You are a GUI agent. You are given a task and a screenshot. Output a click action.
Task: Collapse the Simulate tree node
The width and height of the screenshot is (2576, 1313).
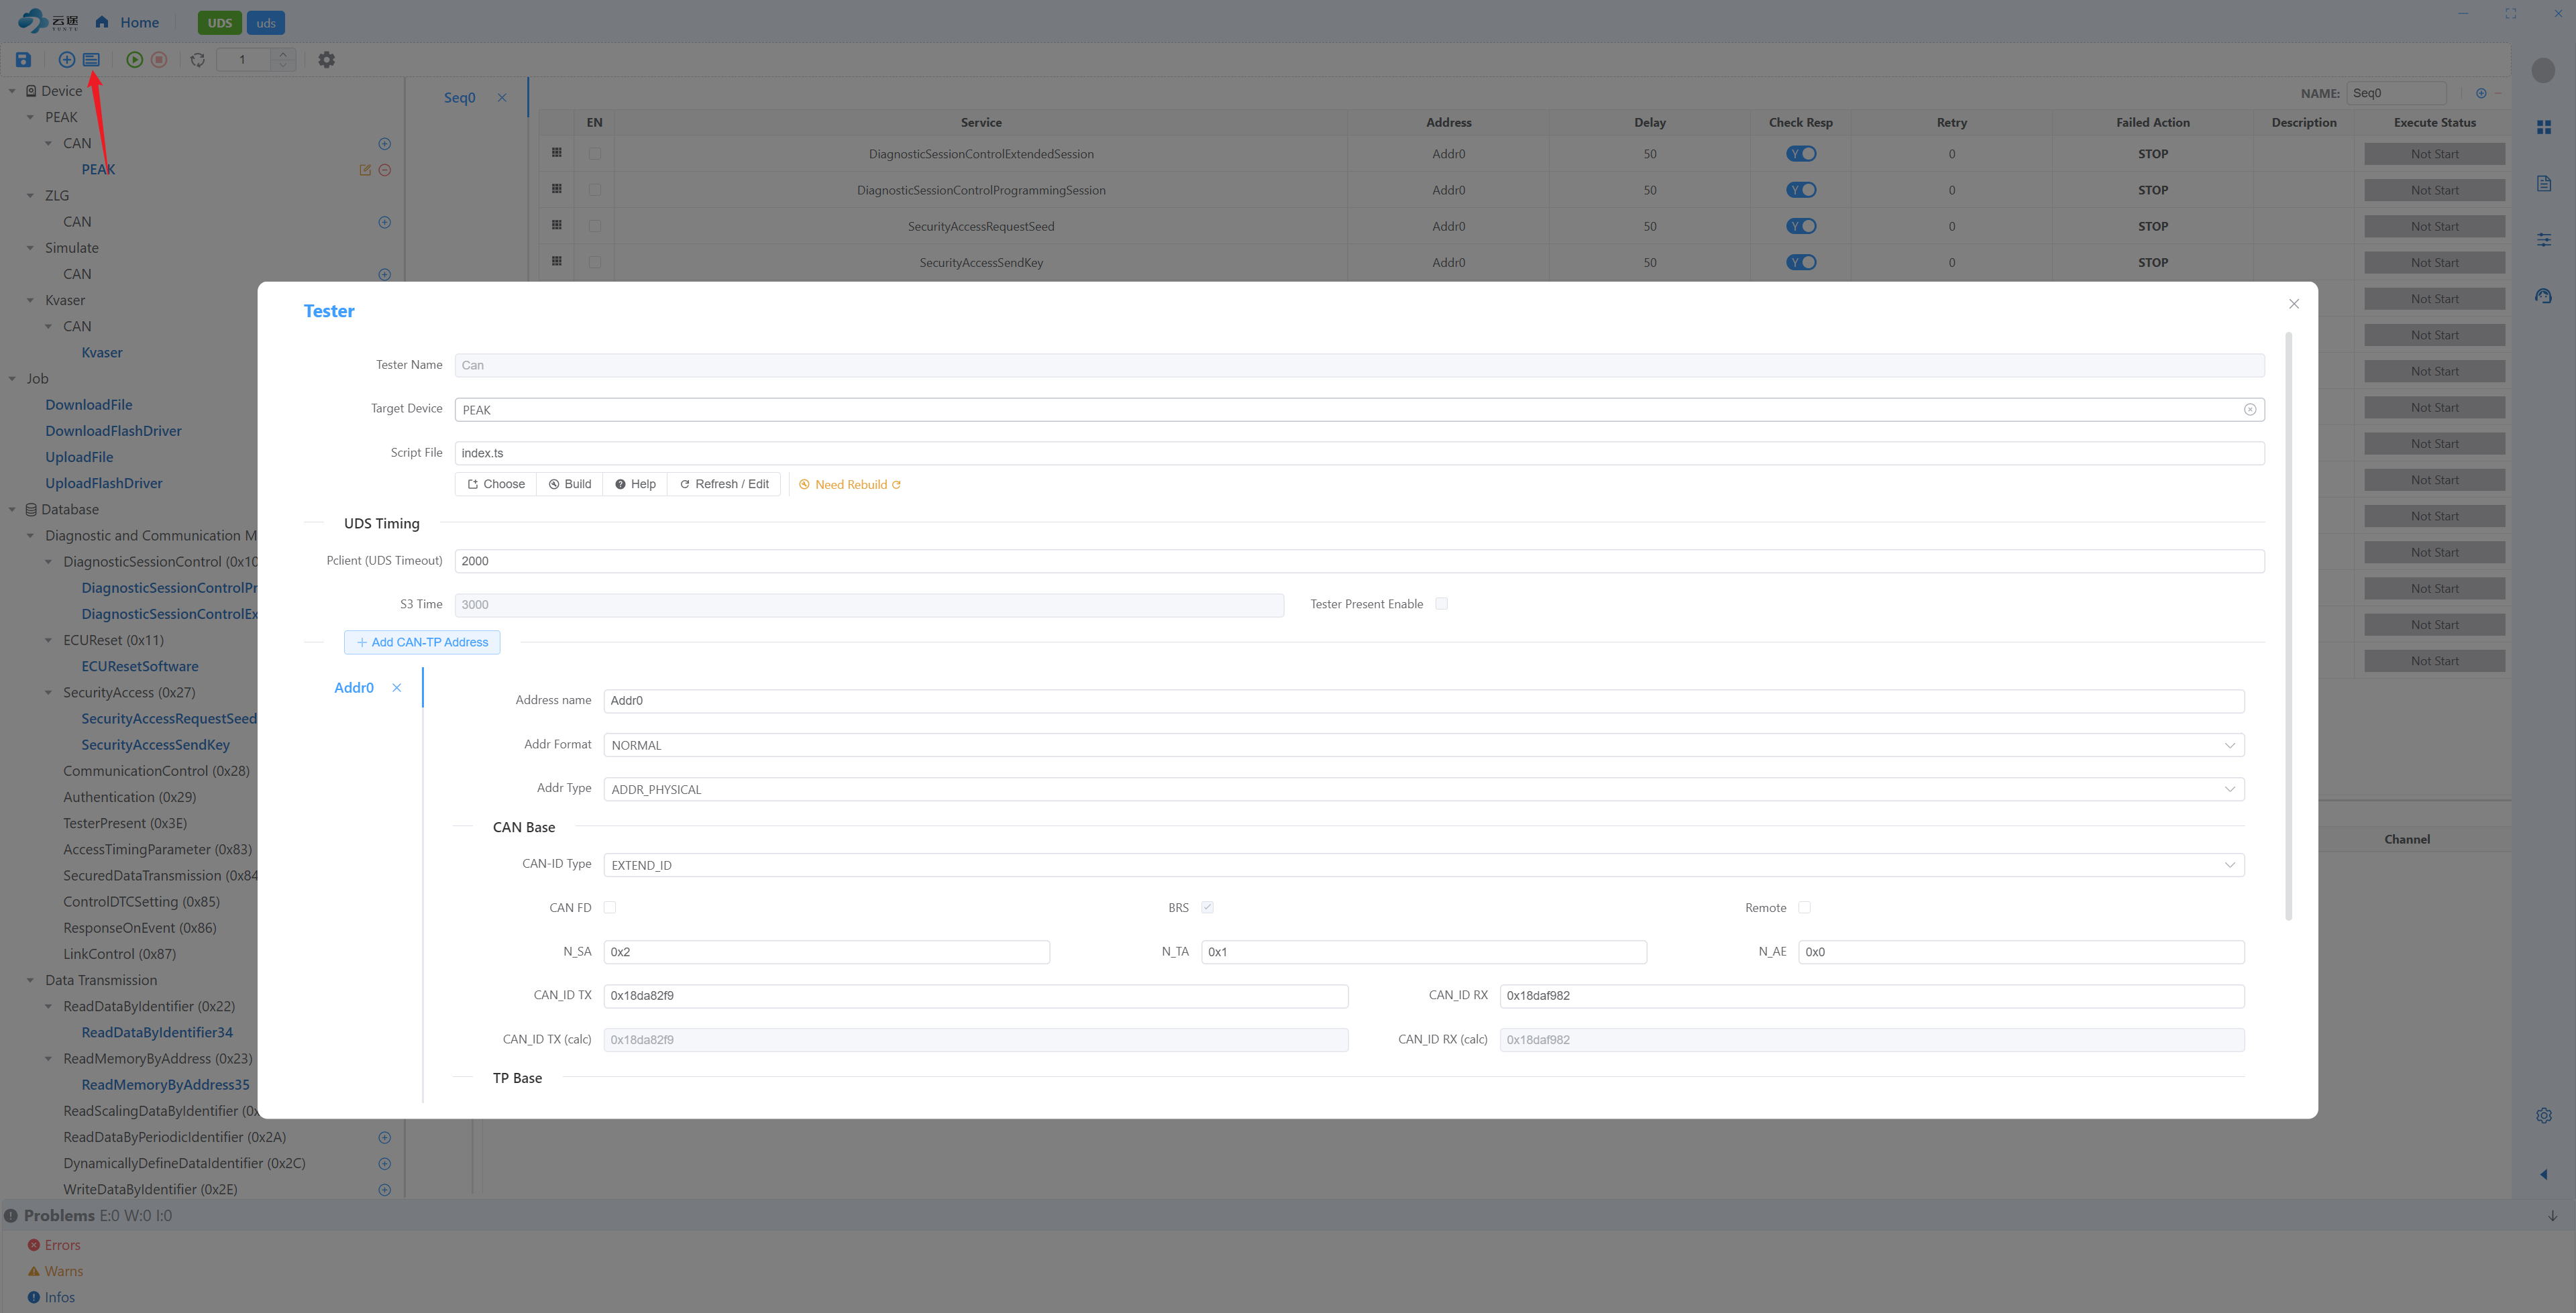(30, 248)
